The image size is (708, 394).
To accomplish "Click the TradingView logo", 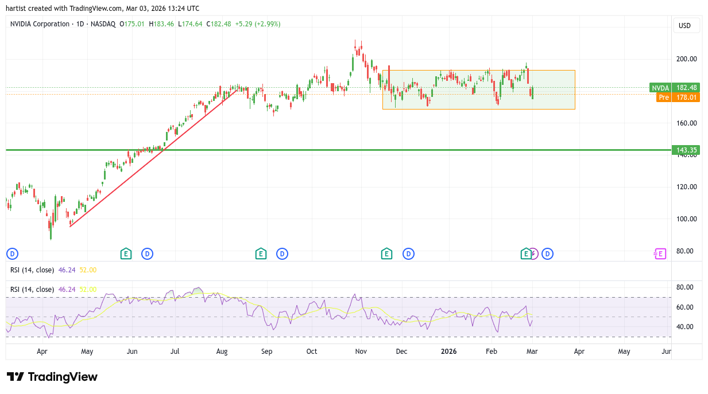I will [52, 377].
